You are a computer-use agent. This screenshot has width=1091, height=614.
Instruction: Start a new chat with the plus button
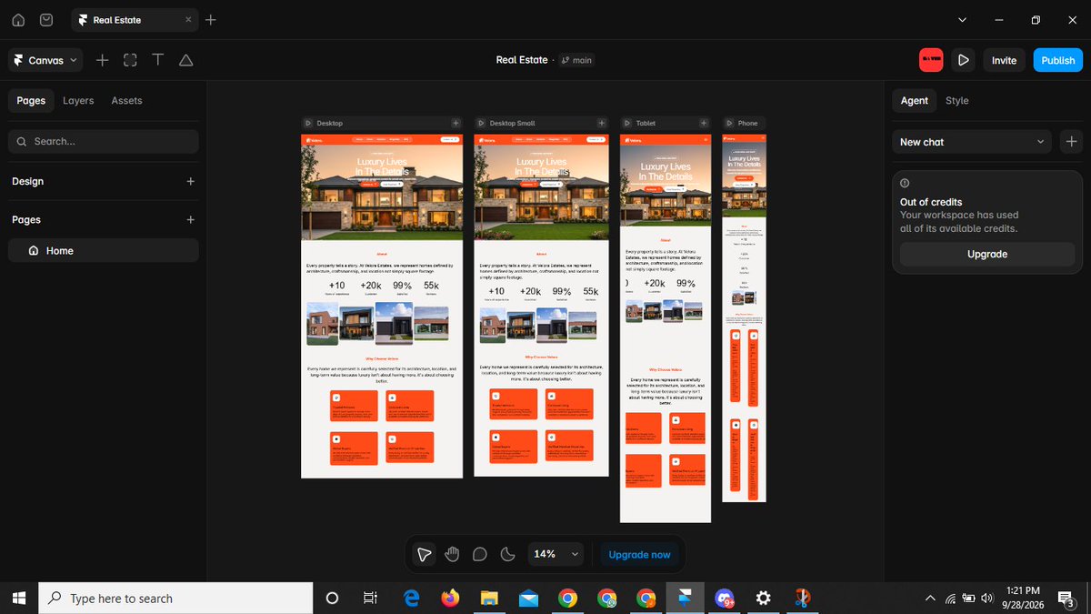click(1072, 142)
